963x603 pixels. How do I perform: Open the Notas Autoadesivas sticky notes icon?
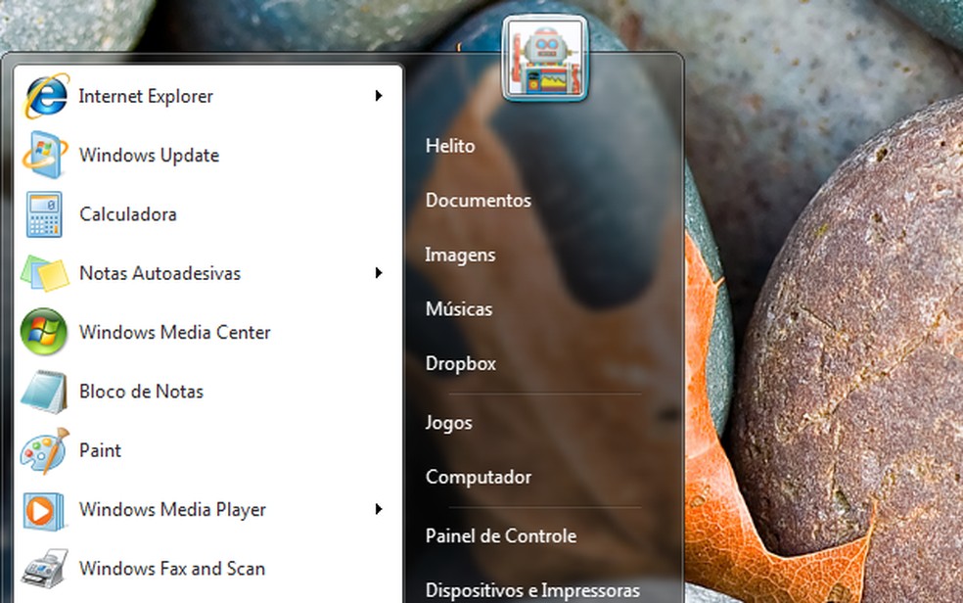45,273
